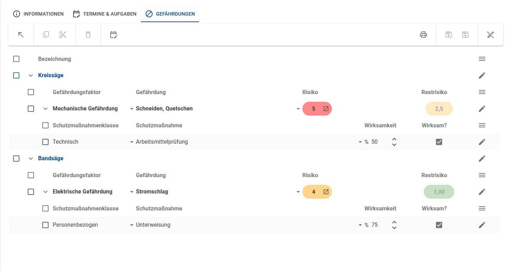
Task: Check the Mechanische Gefährdung checkbox
Action: [31, 109]
